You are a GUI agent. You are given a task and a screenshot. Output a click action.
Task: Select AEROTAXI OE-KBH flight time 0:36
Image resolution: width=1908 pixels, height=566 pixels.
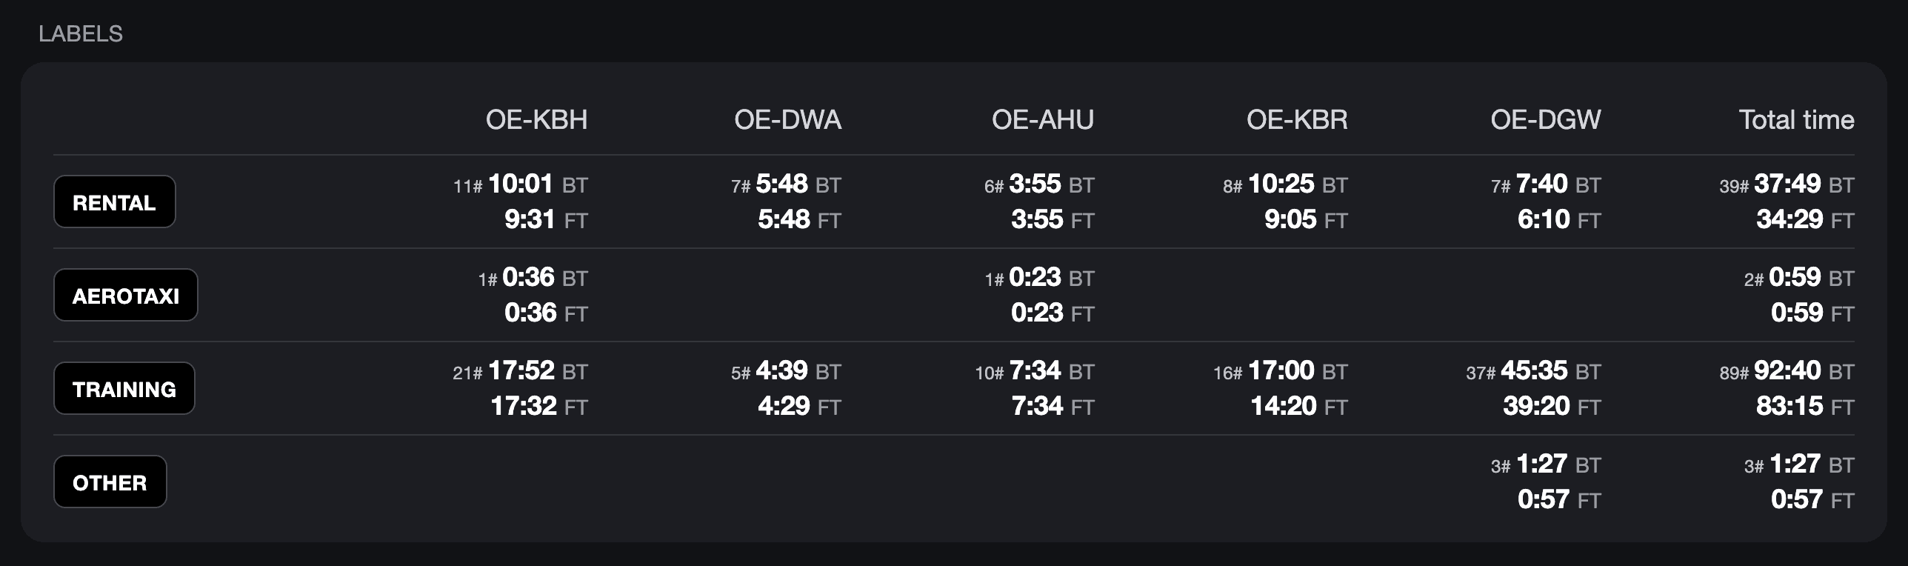(x=530, y=313)
